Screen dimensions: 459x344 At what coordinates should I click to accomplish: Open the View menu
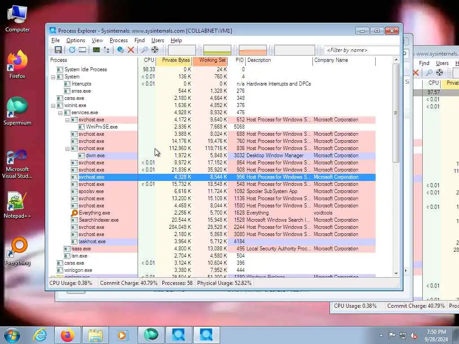(x=97, y=40)
